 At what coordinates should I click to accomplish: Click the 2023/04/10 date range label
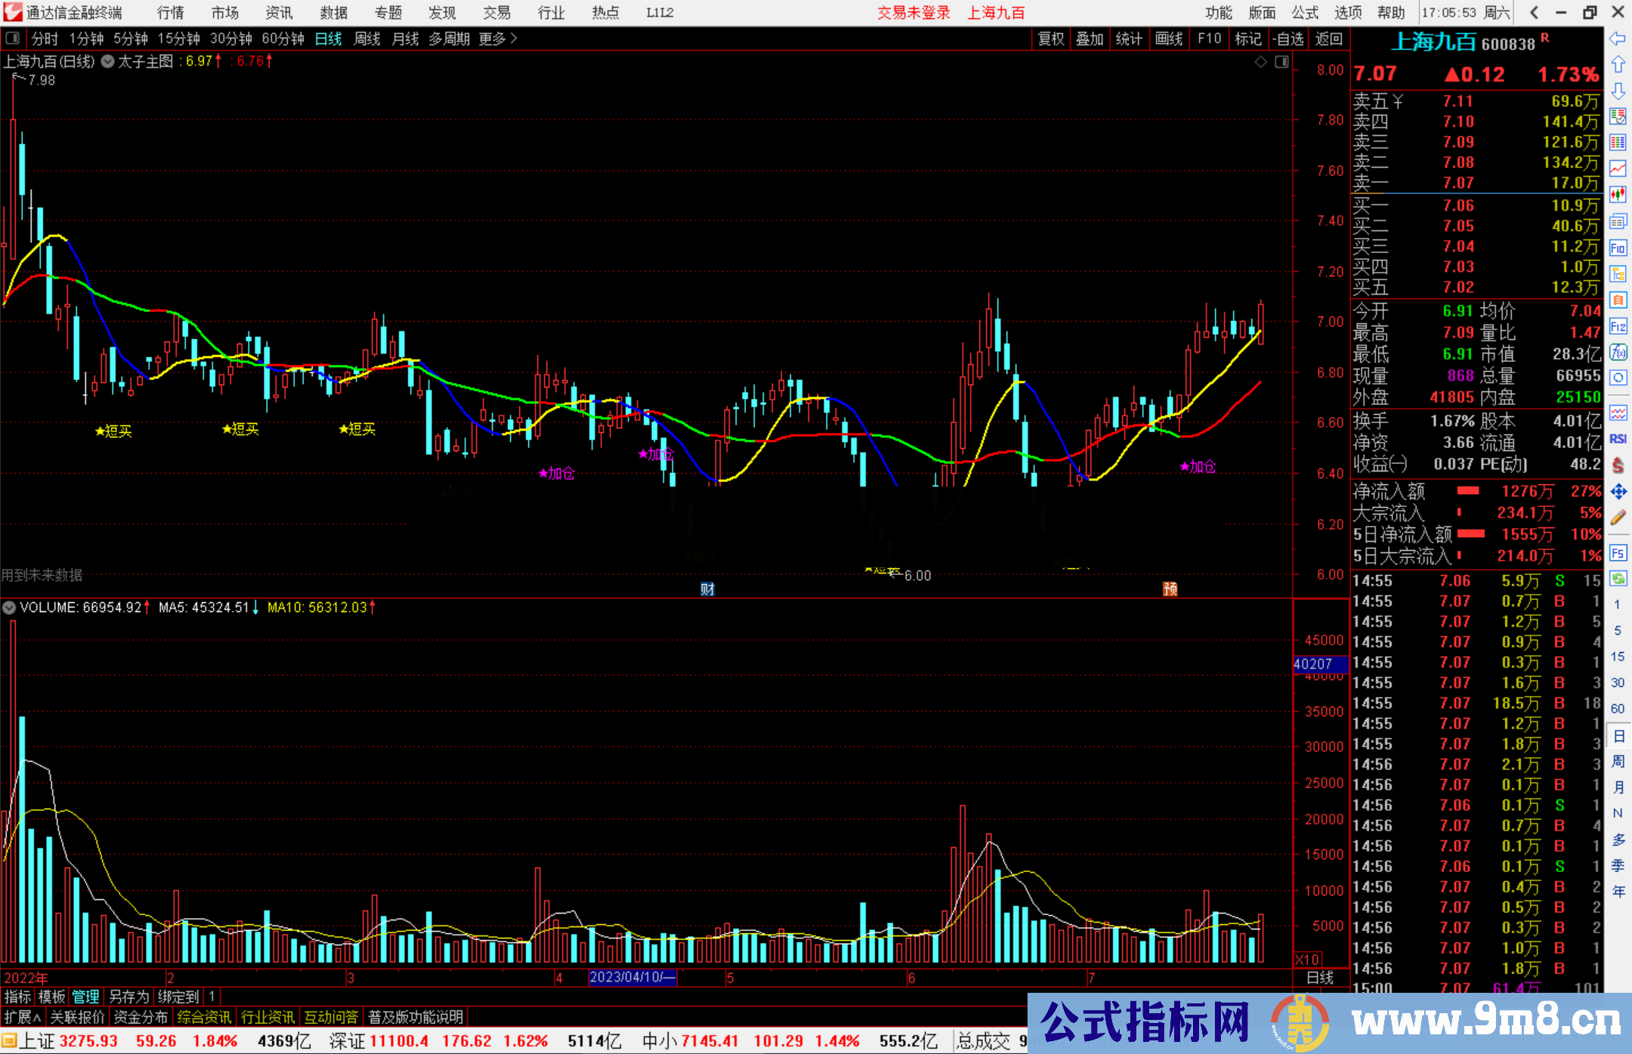coord(632,977)
